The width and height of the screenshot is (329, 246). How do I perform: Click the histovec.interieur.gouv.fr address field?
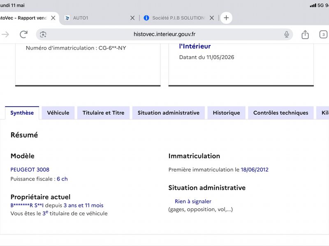(x=164, y=34)
